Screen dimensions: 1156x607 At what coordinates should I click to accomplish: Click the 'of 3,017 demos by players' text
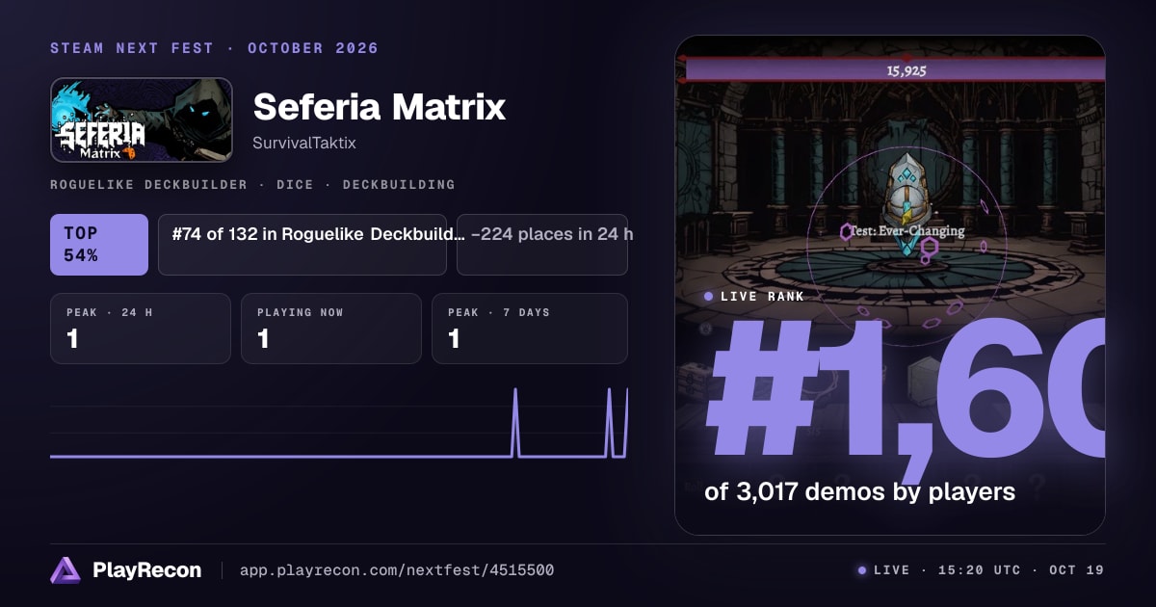[x=860, y=491]
